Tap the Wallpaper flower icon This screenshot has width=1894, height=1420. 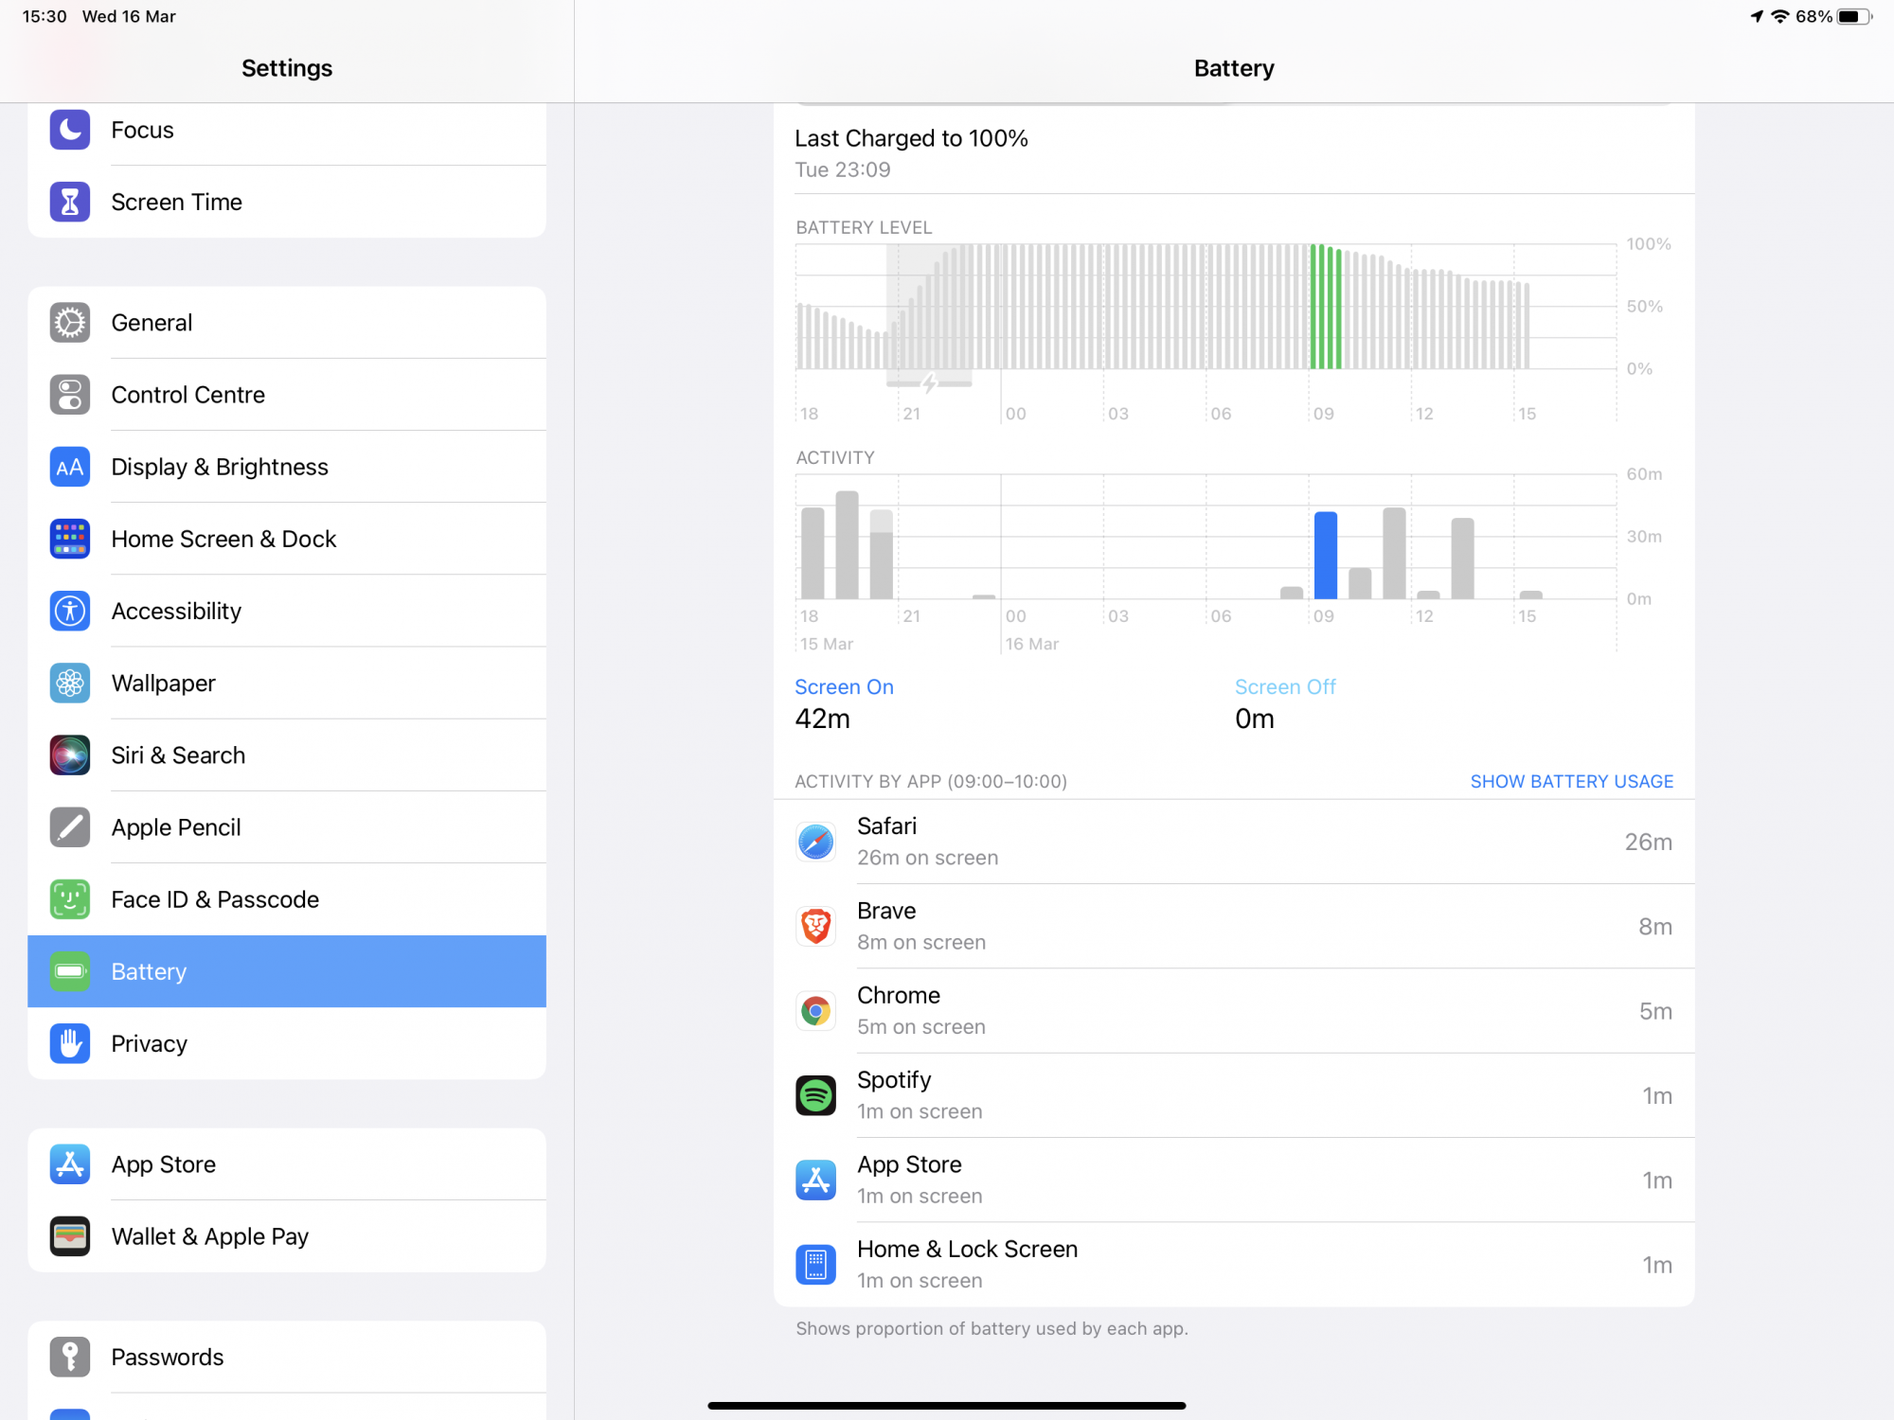70,683
